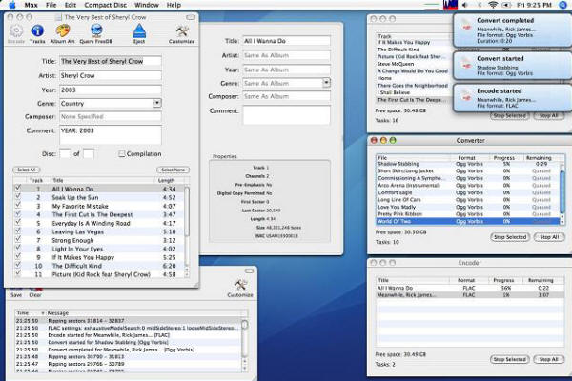Click the Encode toolbar icon
572x381 pixels.
[x=16, y=31]
